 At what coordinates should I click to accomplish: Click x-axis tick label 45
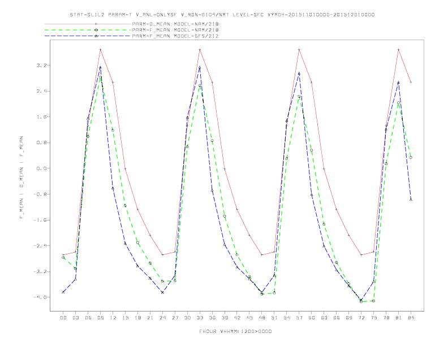(249, 318)
